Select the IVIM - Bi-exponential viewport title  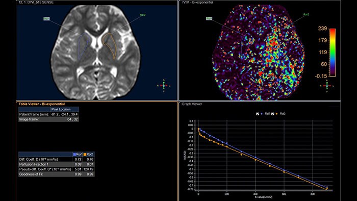pos(198,2)
